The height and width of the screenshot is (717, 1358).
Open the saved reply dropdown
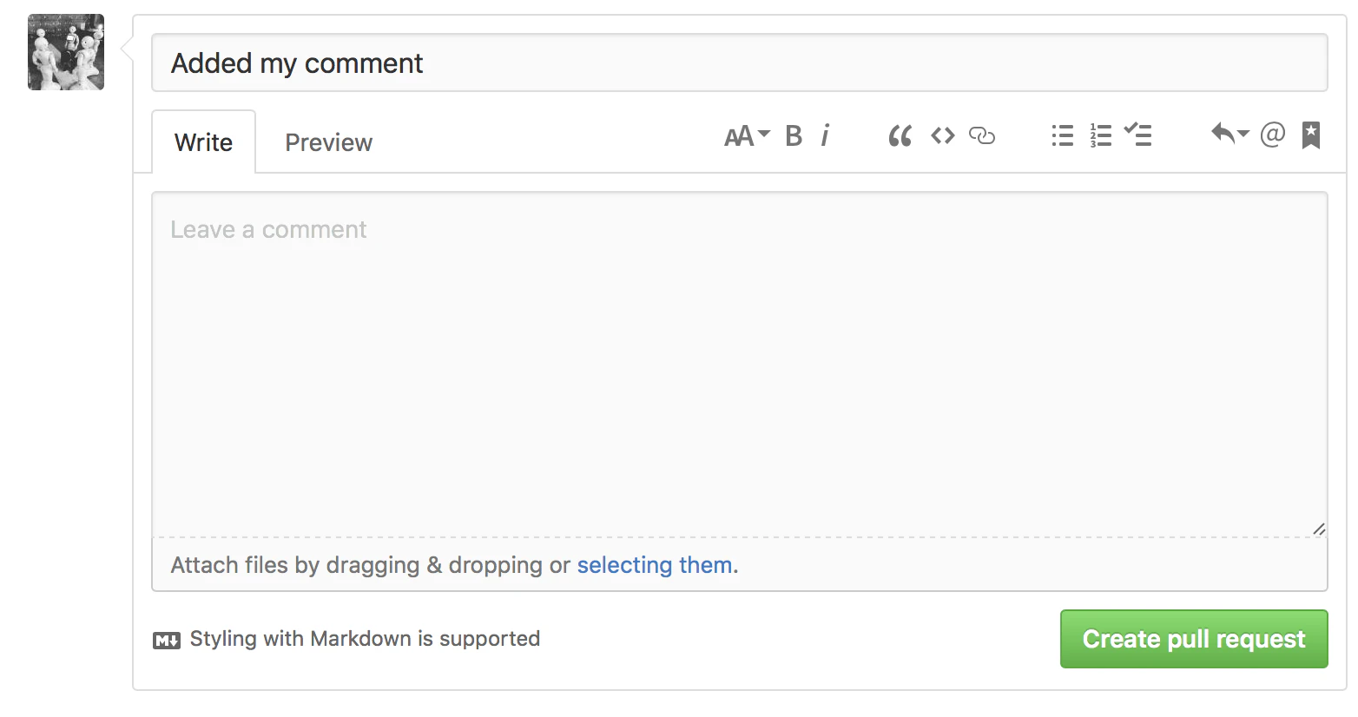[1229, 135]
